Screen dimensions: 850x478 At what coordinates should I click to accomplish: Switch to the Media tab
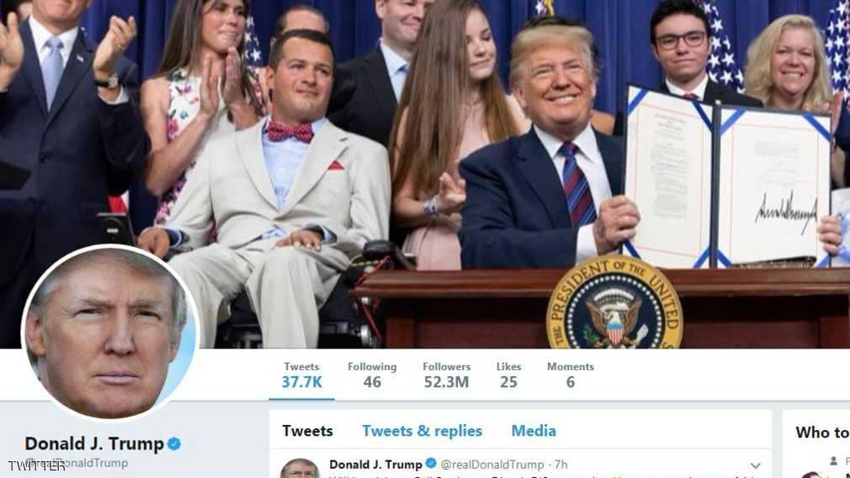pyautogui.click(x=534, y=431)
